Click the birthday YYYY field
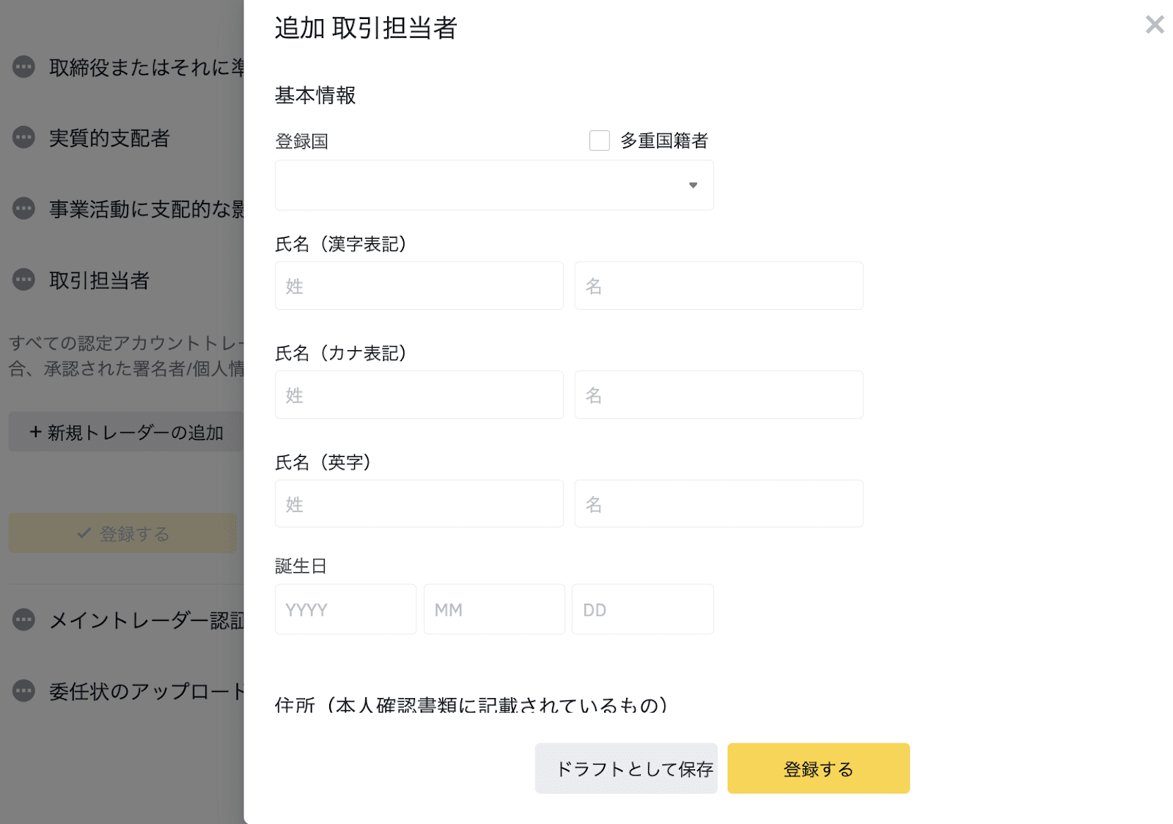The image size is (1173, 824). click(x=345, y=609)
